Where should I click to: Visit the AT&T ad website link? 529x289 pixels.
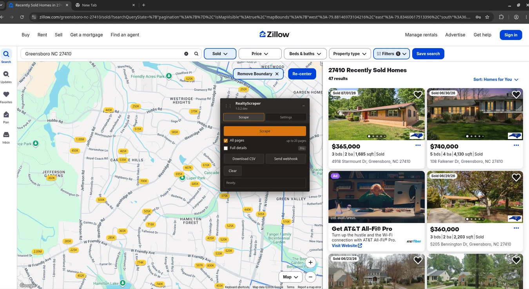(x=347, y=246)
